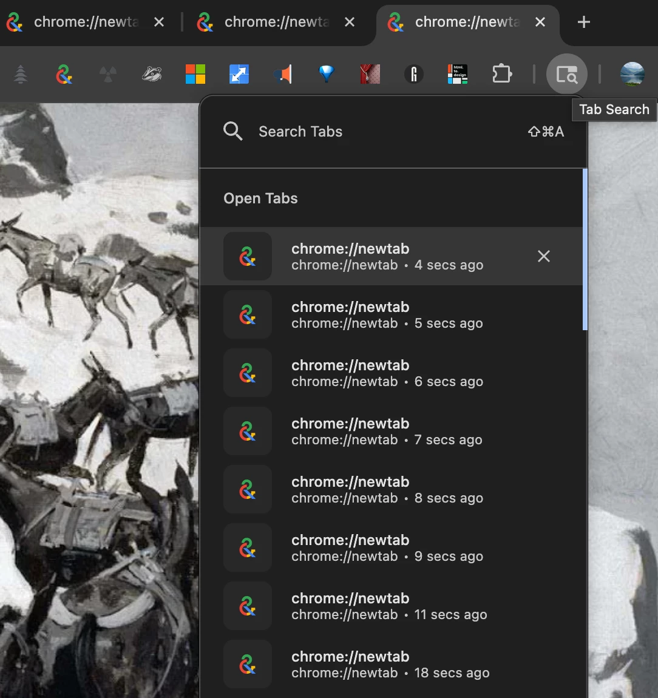Image resolution: width=658 pixels, height=698 pixels.
Task: Close the second chrome://newtab tab
Action: tap(350, 22)
